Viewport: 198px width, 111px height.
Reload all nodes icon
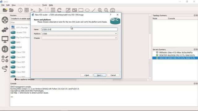coord(59,10)
